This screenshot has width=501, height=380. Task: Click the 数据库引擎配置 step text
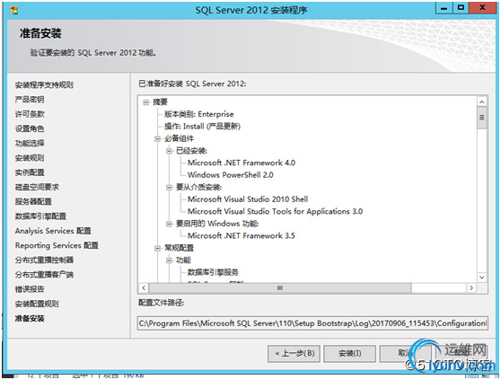[40, 217]
